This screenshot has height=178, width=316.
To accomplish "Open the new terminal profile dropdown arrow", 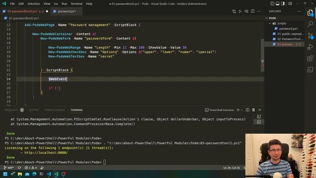I will coord(242,110).
